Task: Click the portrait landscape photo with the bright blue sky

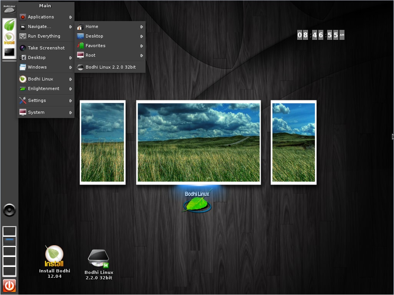Action: click(293, 143)
